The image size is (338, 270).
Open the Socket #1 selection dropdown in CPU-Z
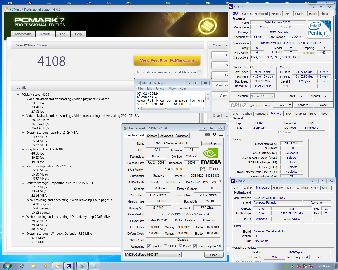click(x=273, y=96)
